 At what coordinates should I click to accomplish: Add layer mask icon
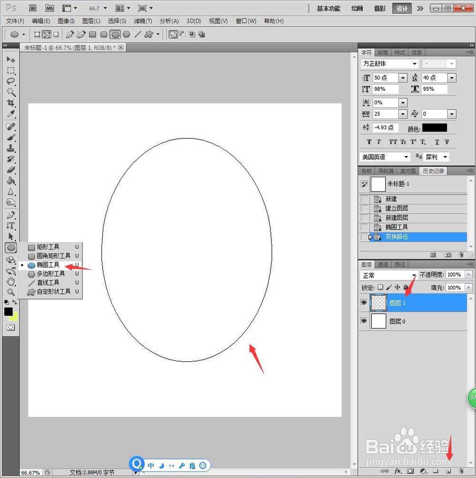pos(410,471)
